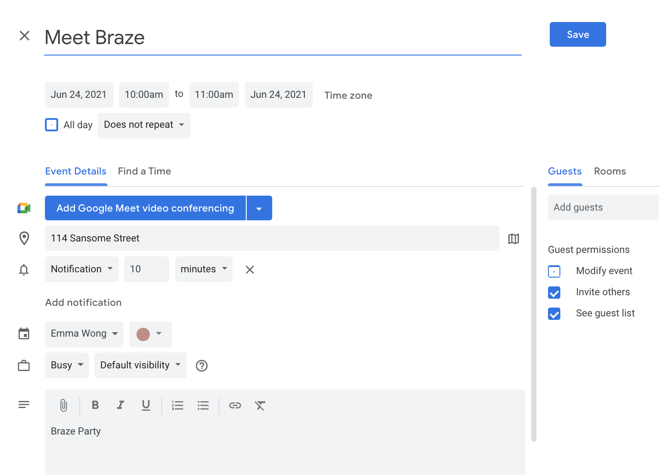This screenshot has height=475, width=659.
Task: Open the Default visibility dropdown
Action: click(141, 365)
